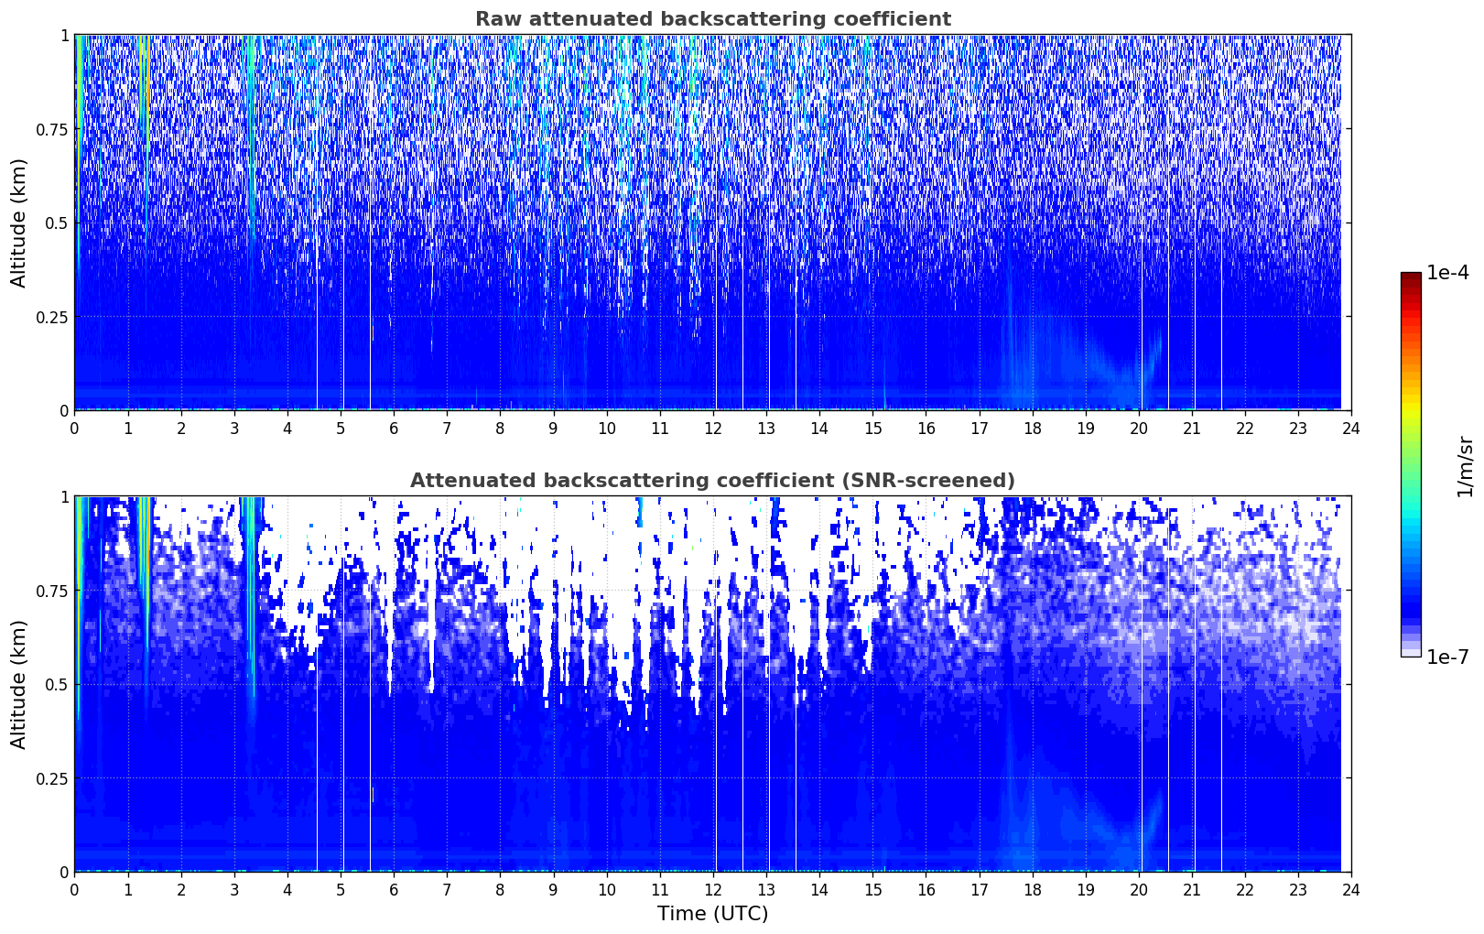Image resolution: width=1484 pixels, height=934 pixels.
Task: Click the top plot's x-axis tick '24'
Action: pyautogui.click(x=1350, y=428)
